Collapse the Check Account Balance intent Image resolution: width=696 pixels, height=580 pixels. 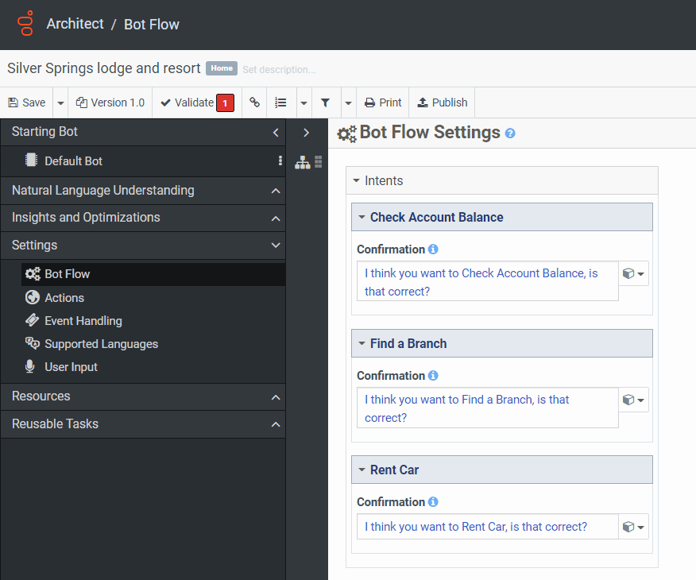362,217
